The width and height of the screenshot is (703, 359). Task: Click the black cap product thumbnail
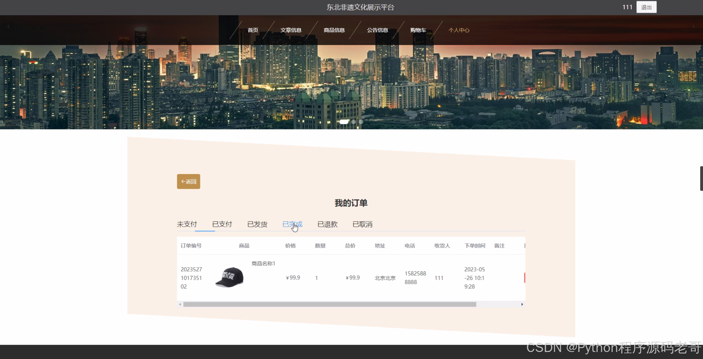tap(230, 278)
